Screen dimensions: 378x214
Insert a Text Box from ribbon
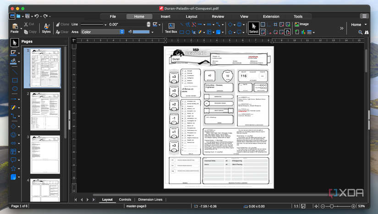(171, 28)
